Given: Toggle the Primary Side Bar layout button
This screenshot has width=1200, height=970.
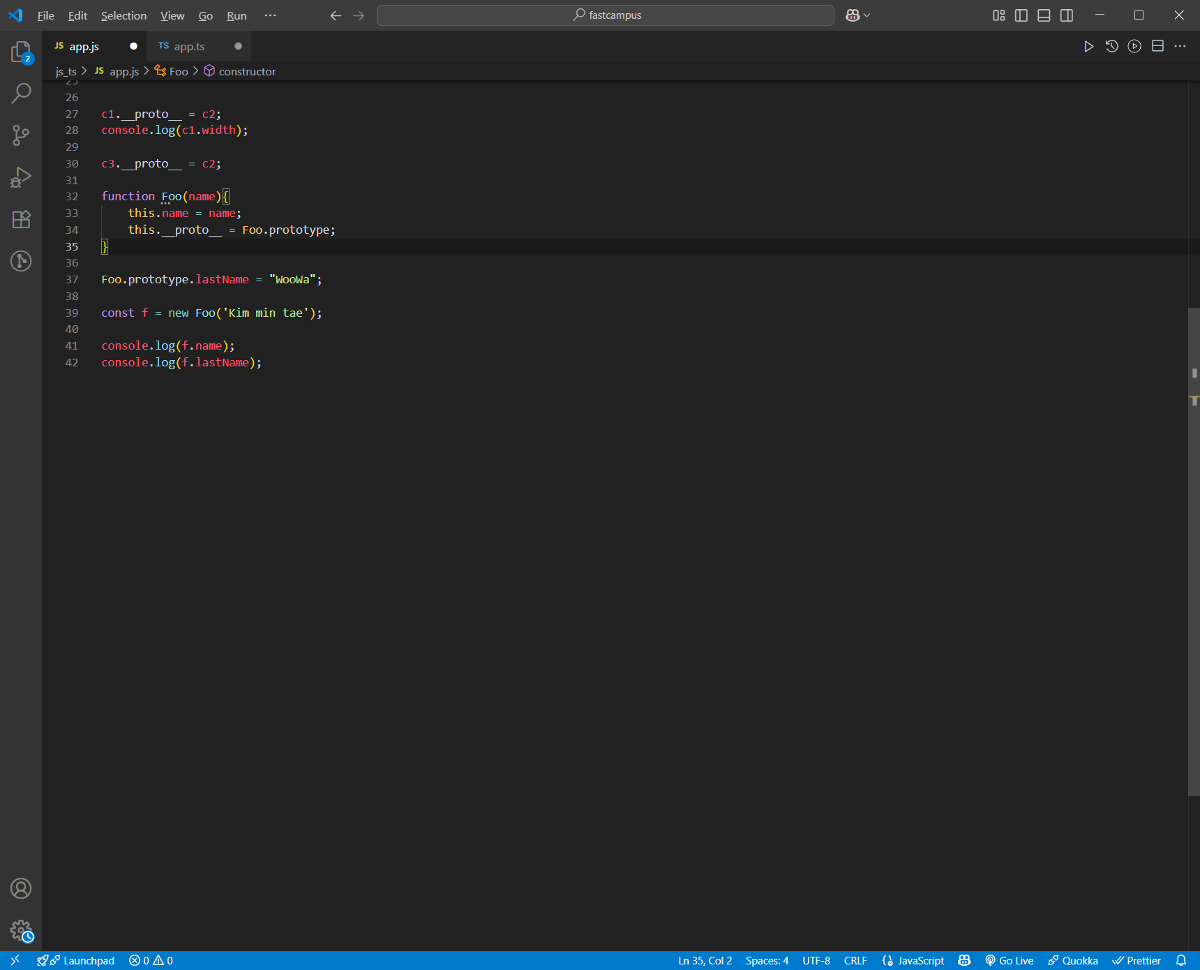Looking at the screenshot, I should pos(1021,15).
